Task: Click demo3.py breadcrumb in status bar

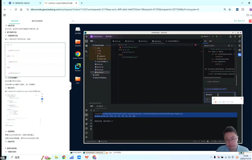Action: click(x=102, y=142)
